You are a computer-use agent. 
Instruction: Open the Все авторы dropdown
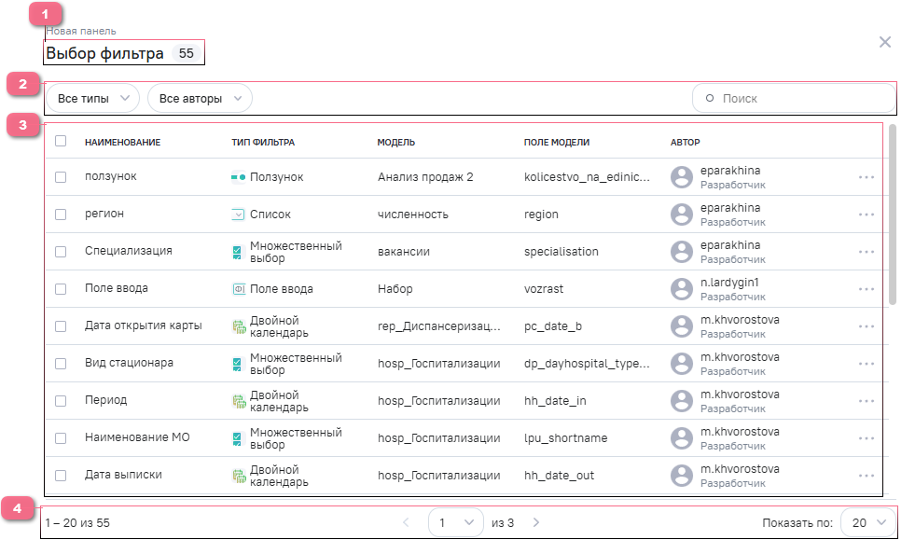[200, 98]
